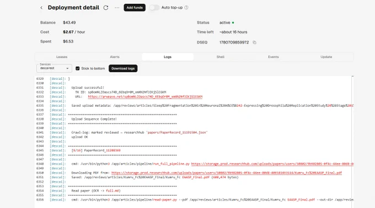Open the three-dot more options menu

point(117,8)
